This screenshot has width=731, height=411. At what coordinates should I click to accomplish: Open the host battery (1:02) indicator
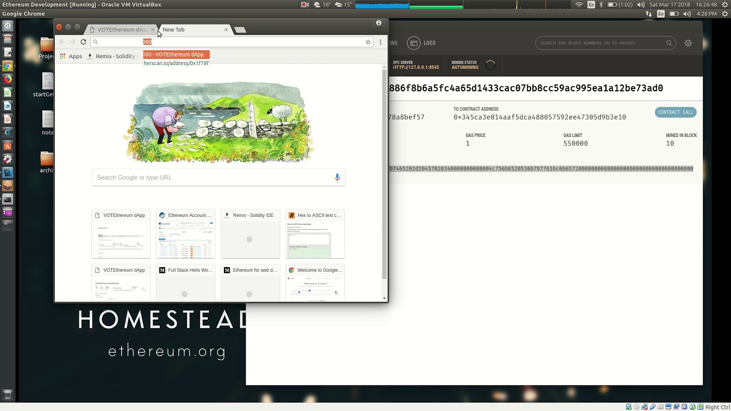(x=619, y=5)
